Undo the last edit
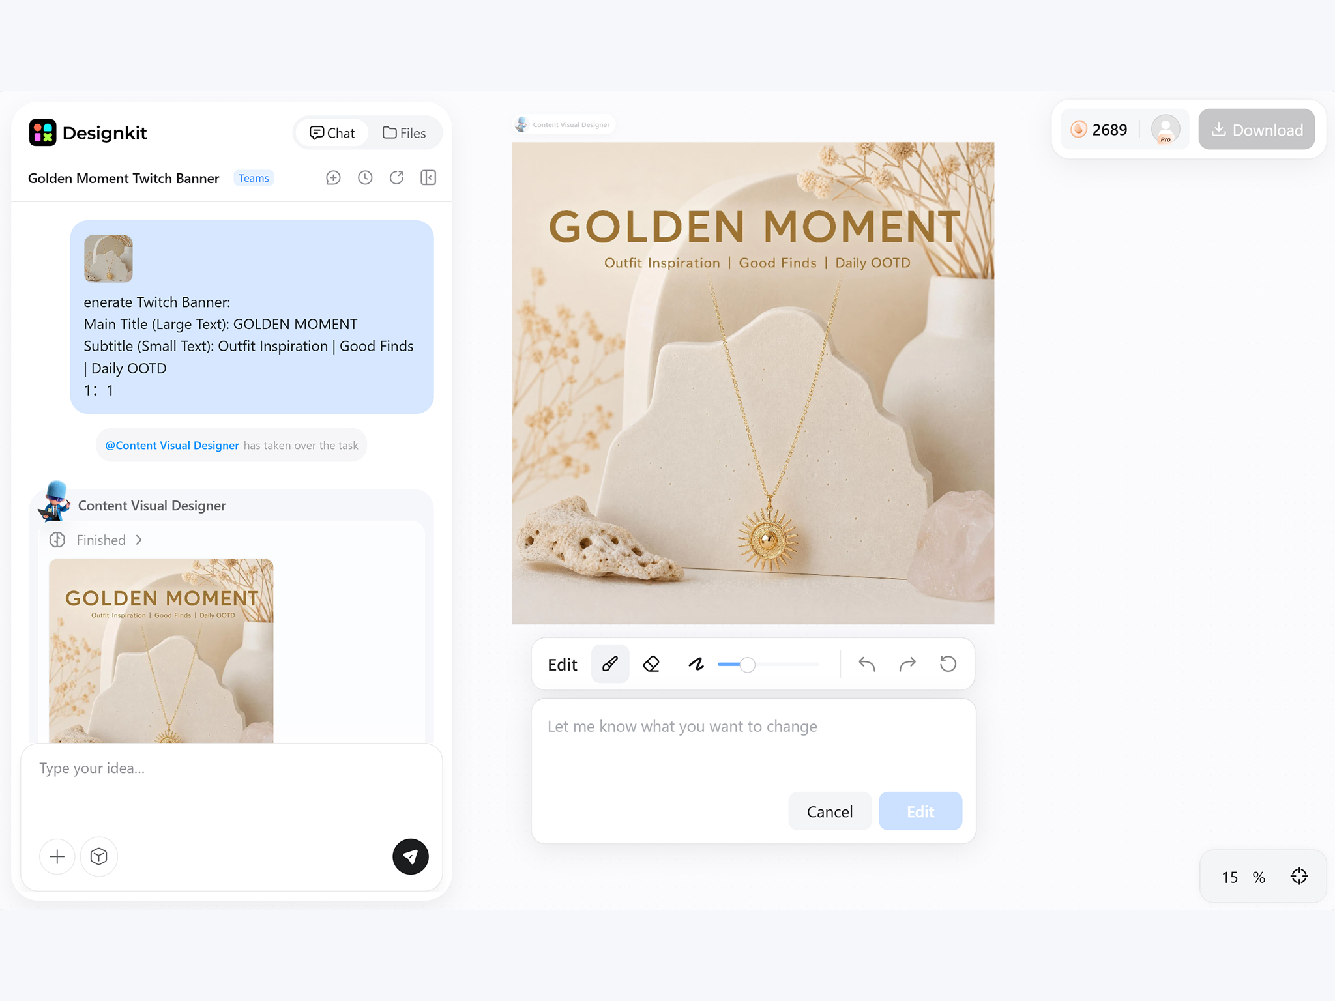The image size is (1335, 1001). pyautogui.click(x=867, y=664)
